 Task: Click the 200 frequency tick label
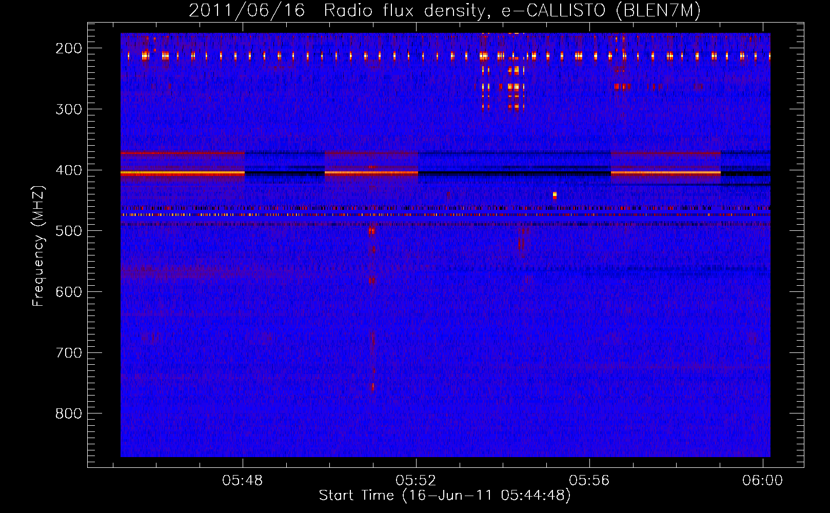tap(69, 48)
